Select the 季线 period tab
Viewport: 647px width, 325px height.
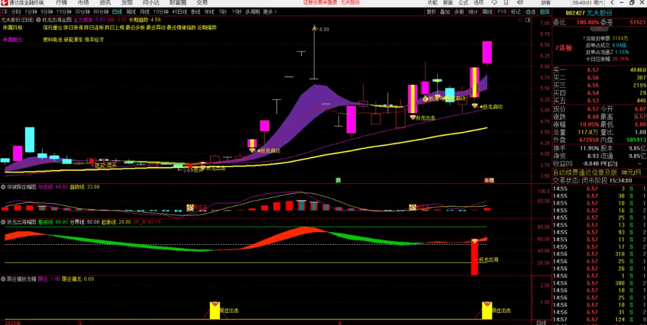[x=195, y=12]
